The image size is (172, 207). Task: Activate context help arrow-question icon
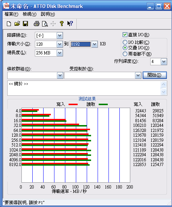[x=70, y=24]
